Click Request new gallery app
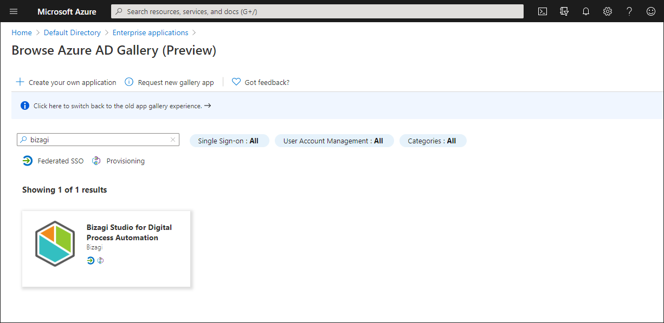The width and height of the screenshot is (664, 323). pos(170,82)
